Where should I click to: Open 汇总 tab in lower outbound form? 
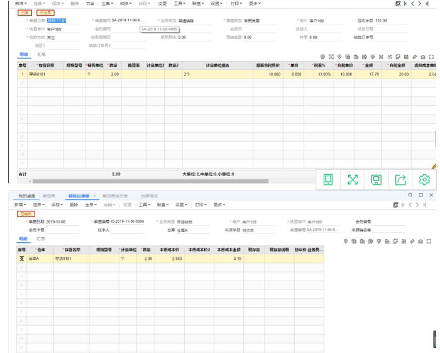[x=41, y=238]
